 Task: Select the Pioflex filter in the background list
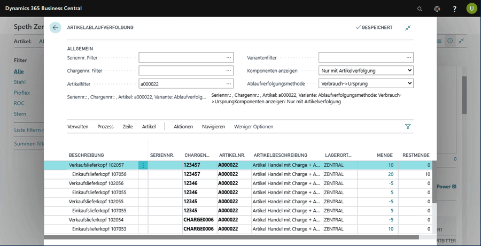coord(22,93)
